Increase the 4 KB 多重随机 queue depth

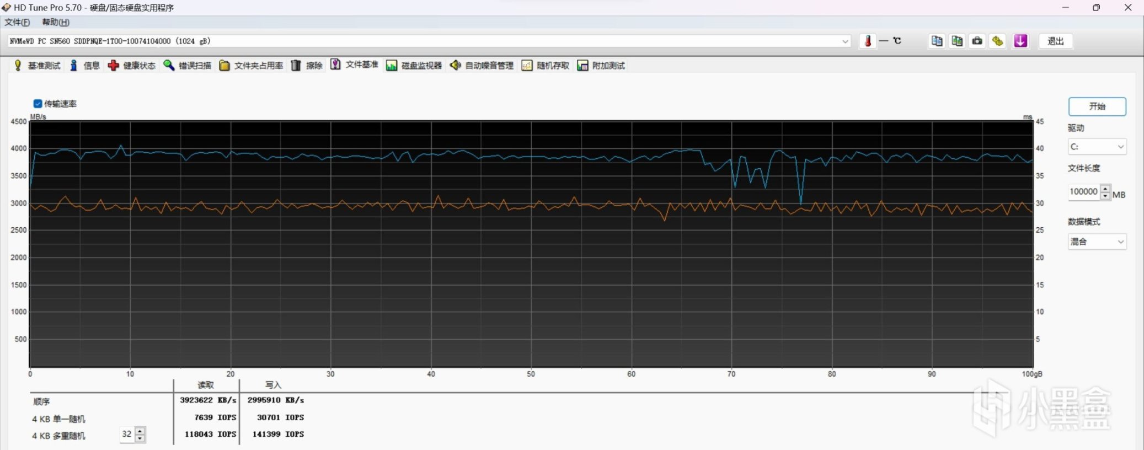pos(140,431)
